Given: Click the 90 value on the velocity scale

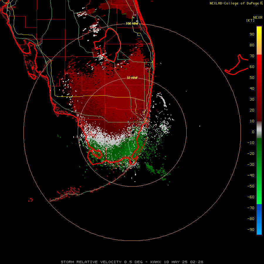Looking at the screenshot, I should coord(252,34).
